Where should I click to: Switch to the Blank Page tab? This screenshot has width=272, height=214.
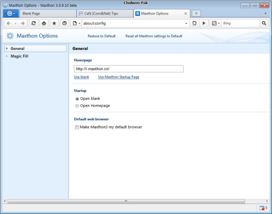48,14
